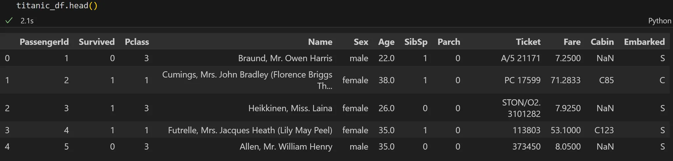Click the PassengerId column header
The width and height of the screenshot is (673, 161).
click(44, 42)
